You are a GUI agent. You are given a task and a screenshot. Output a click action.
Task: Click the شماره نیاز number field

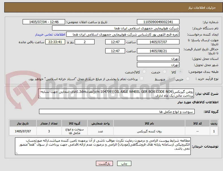tap(158, 22)
